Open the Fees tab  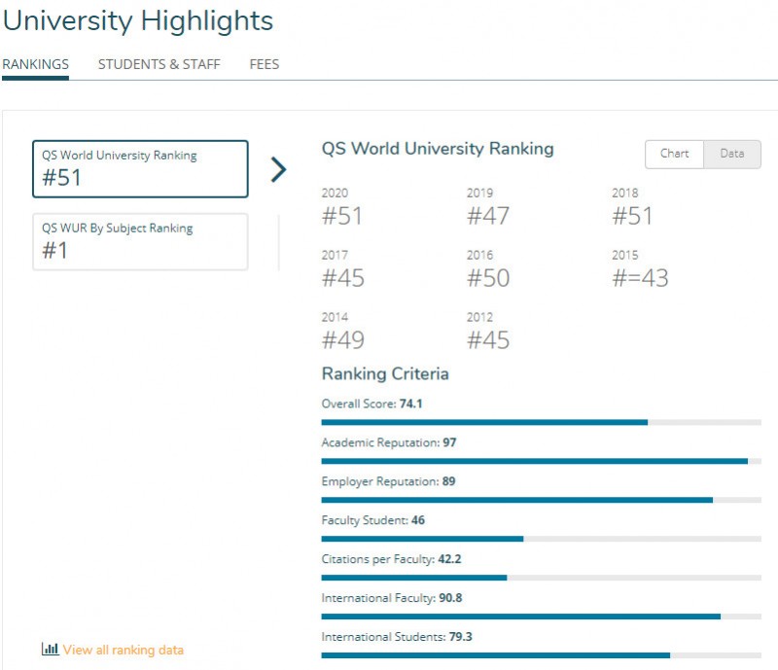coord(264,65)
